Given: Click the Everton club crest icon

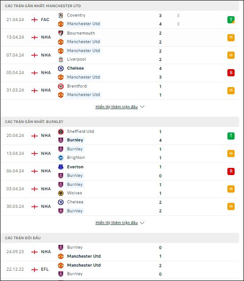Looking at the screenshot, I should pyautogui.click(x=61, y=167).
